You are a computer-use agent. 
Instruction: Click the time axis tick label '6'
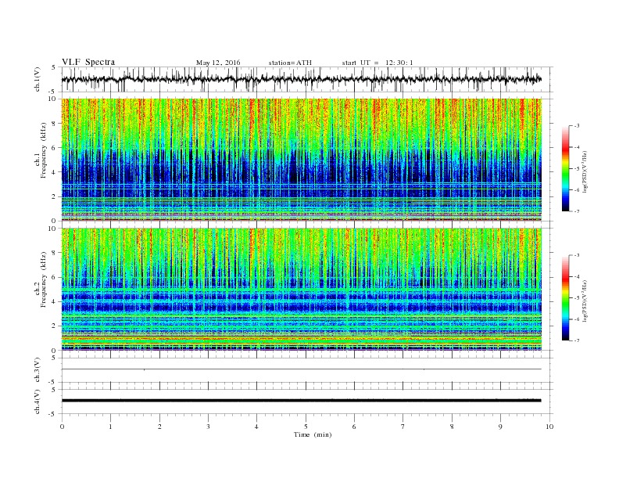(x=354, y=427)
